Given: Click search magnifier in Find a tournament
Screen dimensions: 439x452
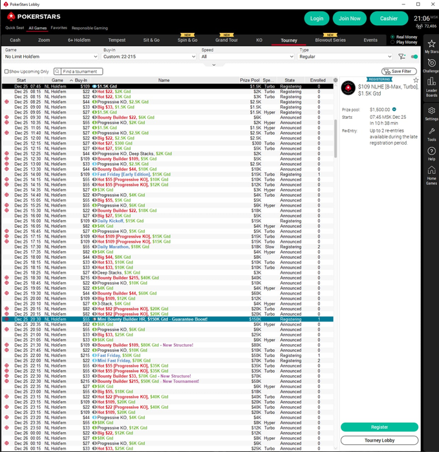Looking at the screenshot, I should (58, 71).
